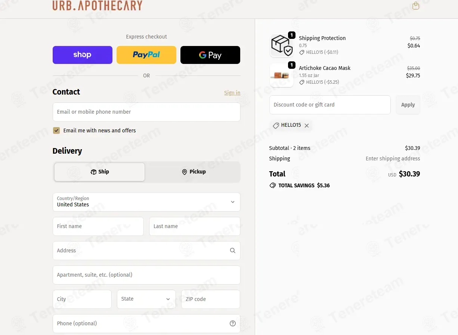
Task: Open the shopping bag cart icon
Action: (415, 6)
